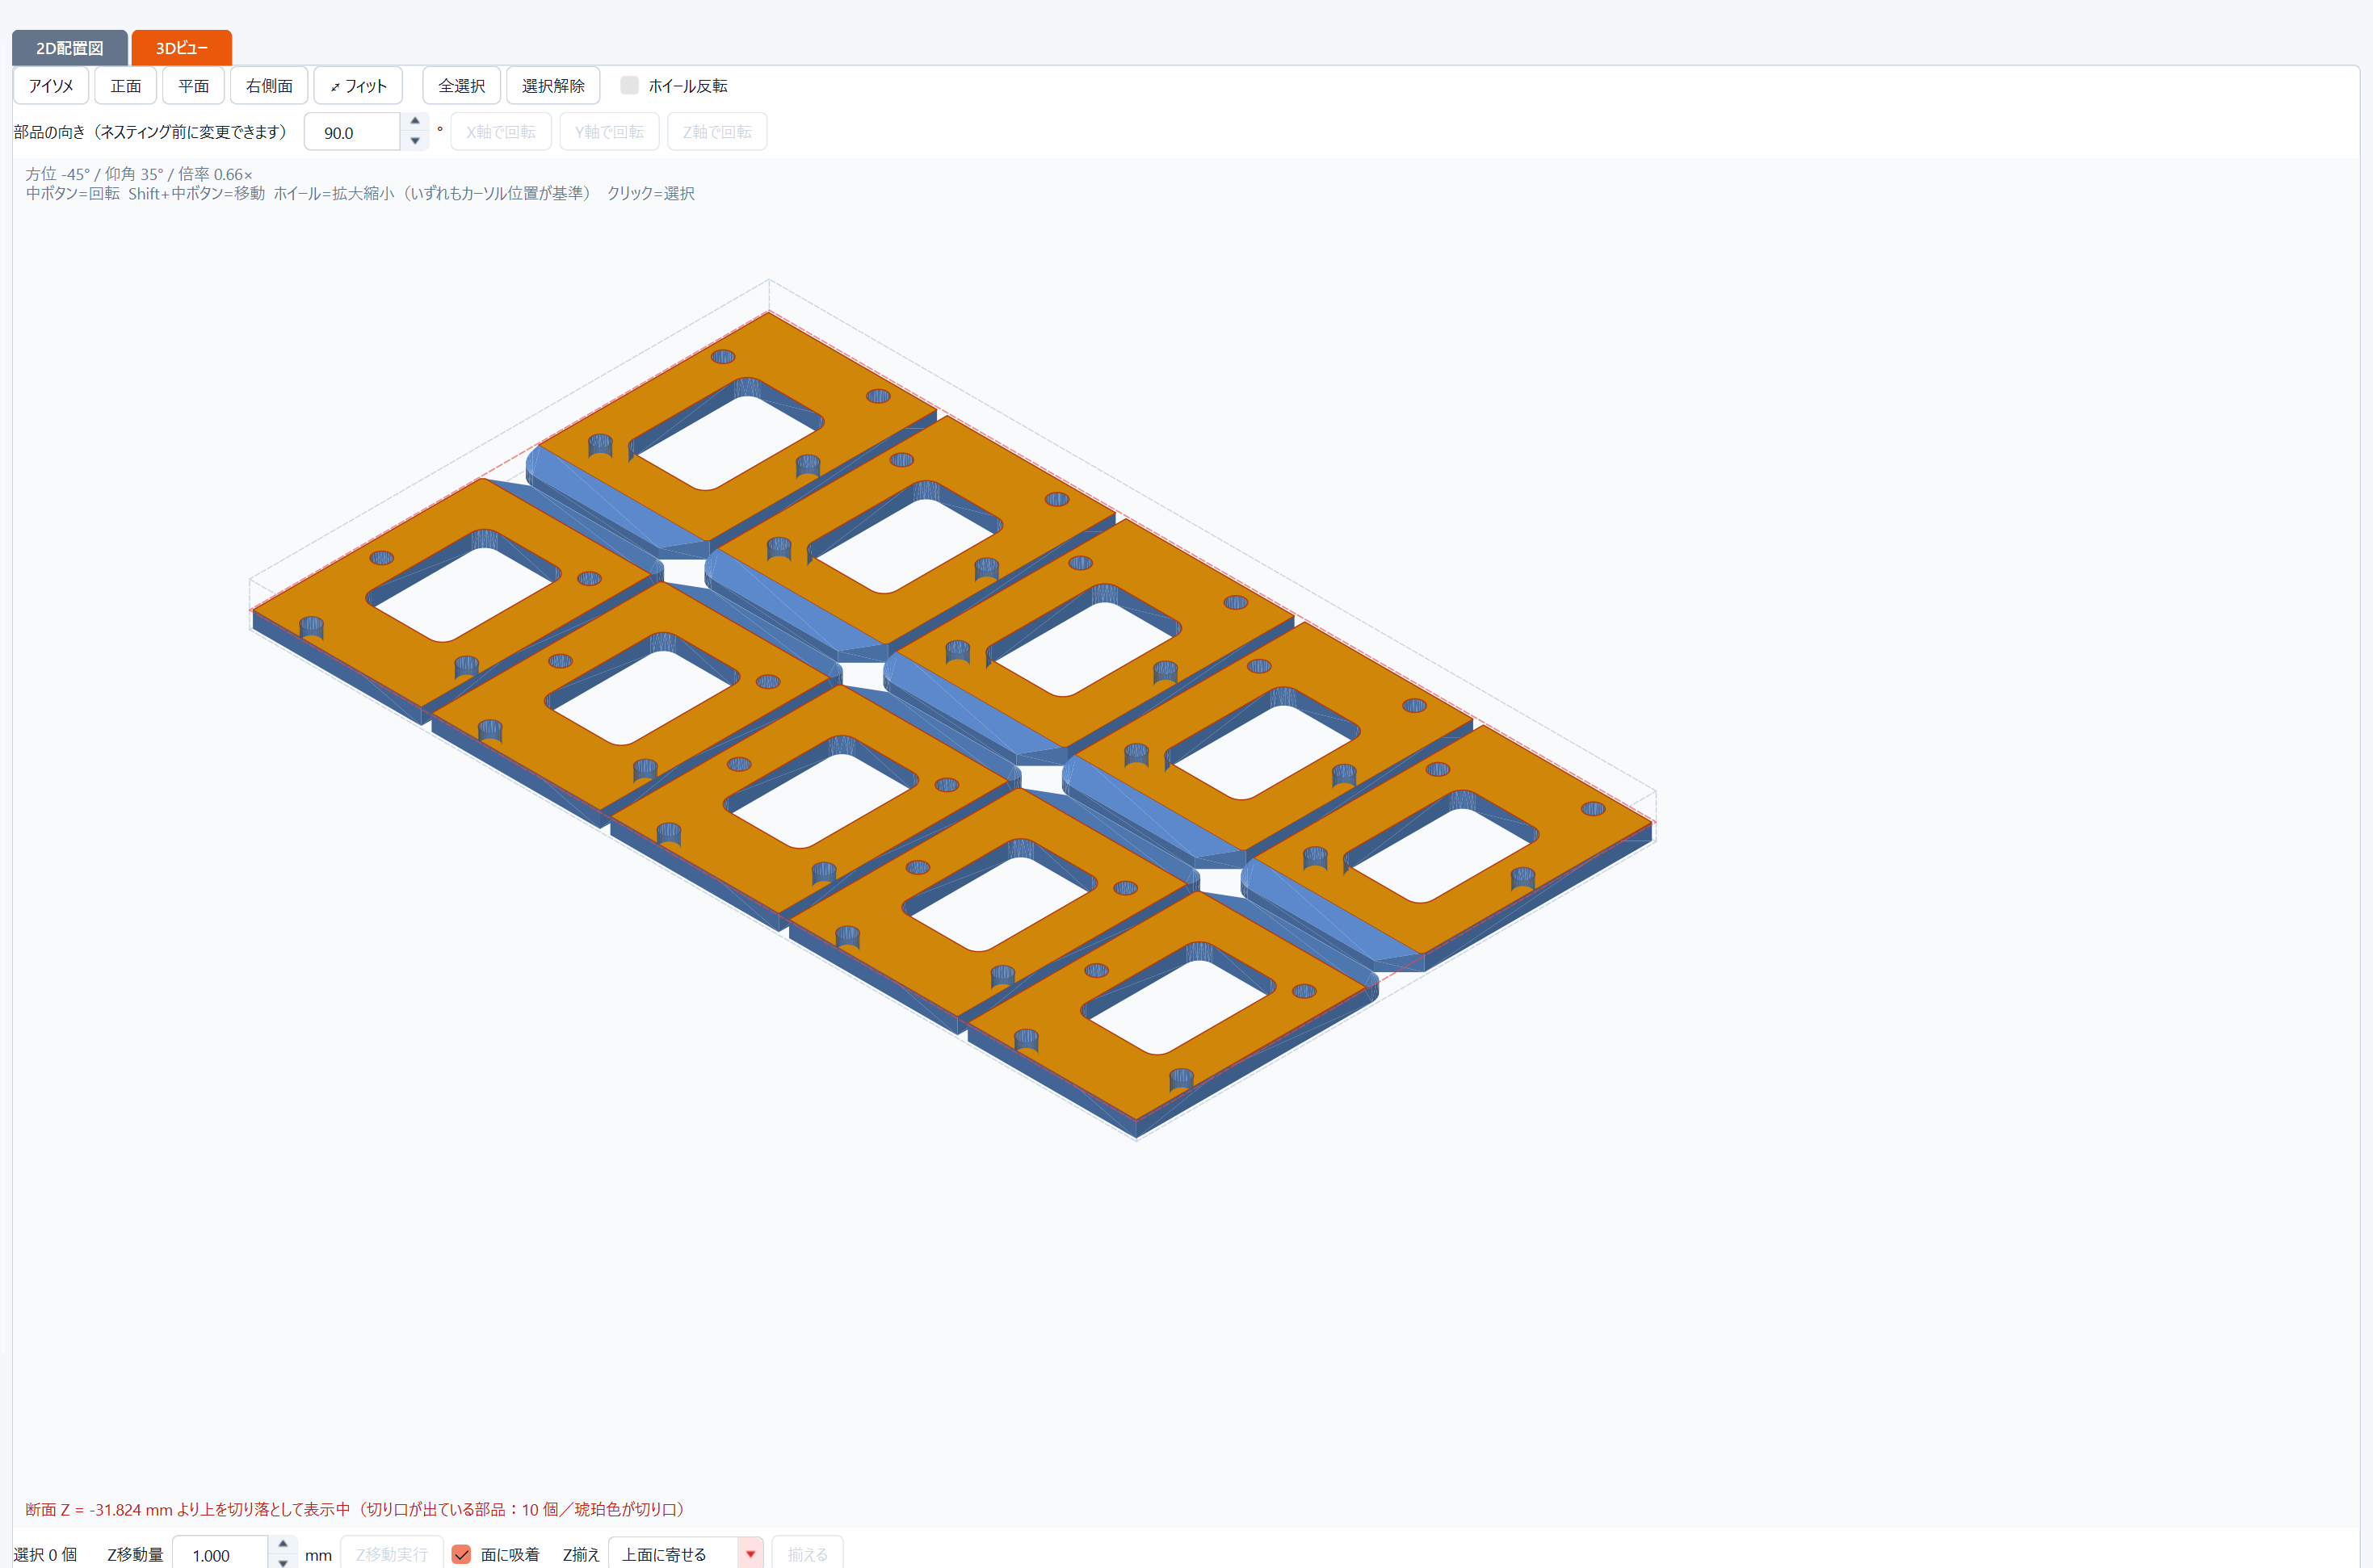
Task: Click 選択解除 to clear selection
Action: (553, 86)
